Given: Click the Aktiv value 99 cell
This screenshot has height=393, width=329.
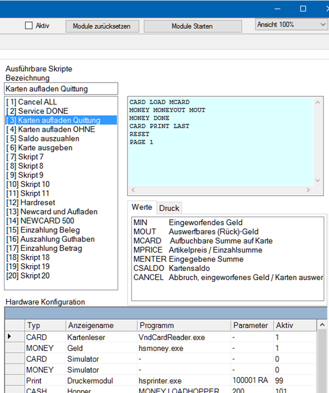Looking at the screenshot, I should pos(295,380).
